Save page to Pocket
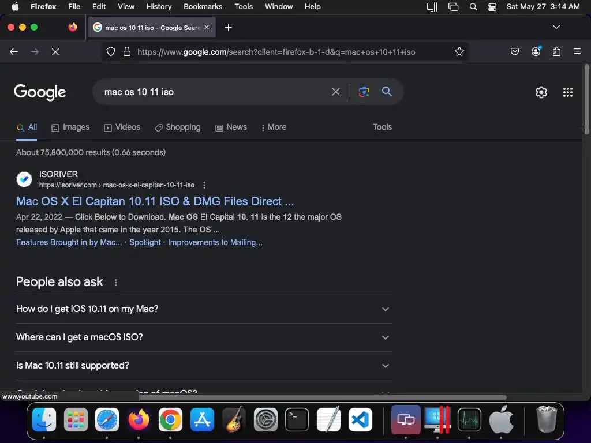Screen dimensions: 591x443 (514, 51)
